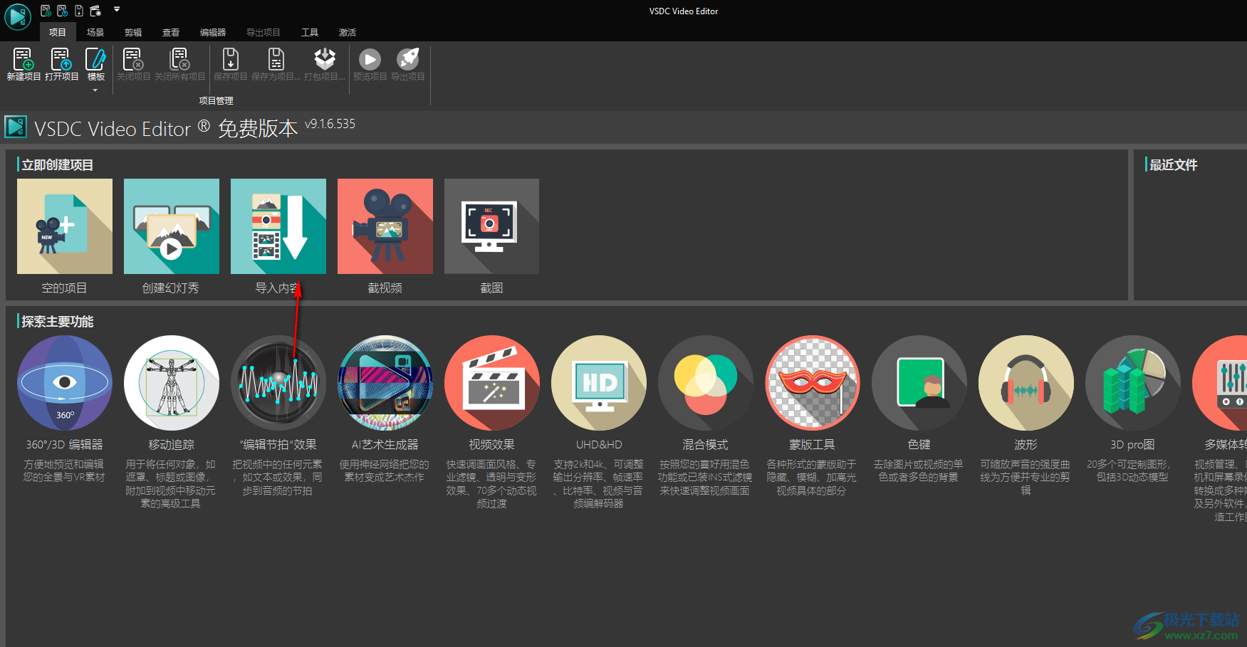Open the 移动追踪 motion tracking icon
Screen dimensions: 1247x647
click(172, 383)
